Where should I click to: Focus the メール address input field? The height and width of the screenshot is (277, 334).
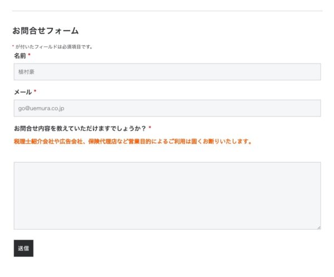click(167, 108)
